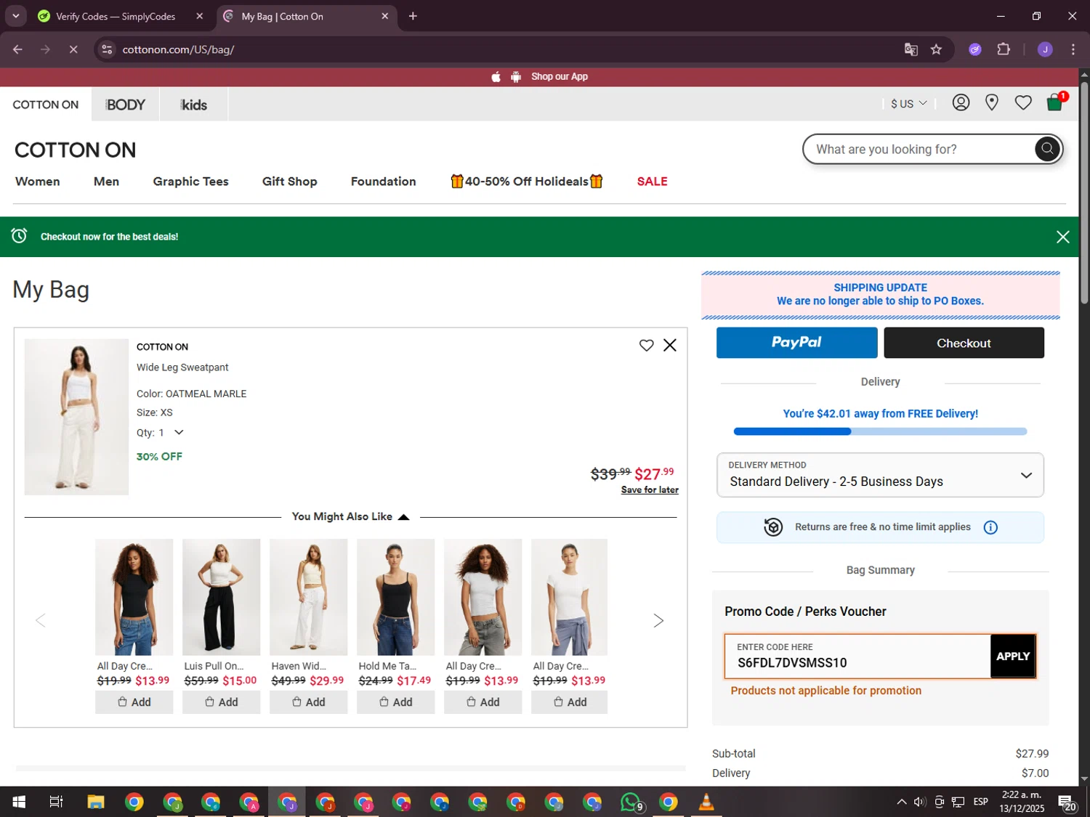Show returns info tooltip icon
Viewport: 1090px width, 817px height.
990,527
